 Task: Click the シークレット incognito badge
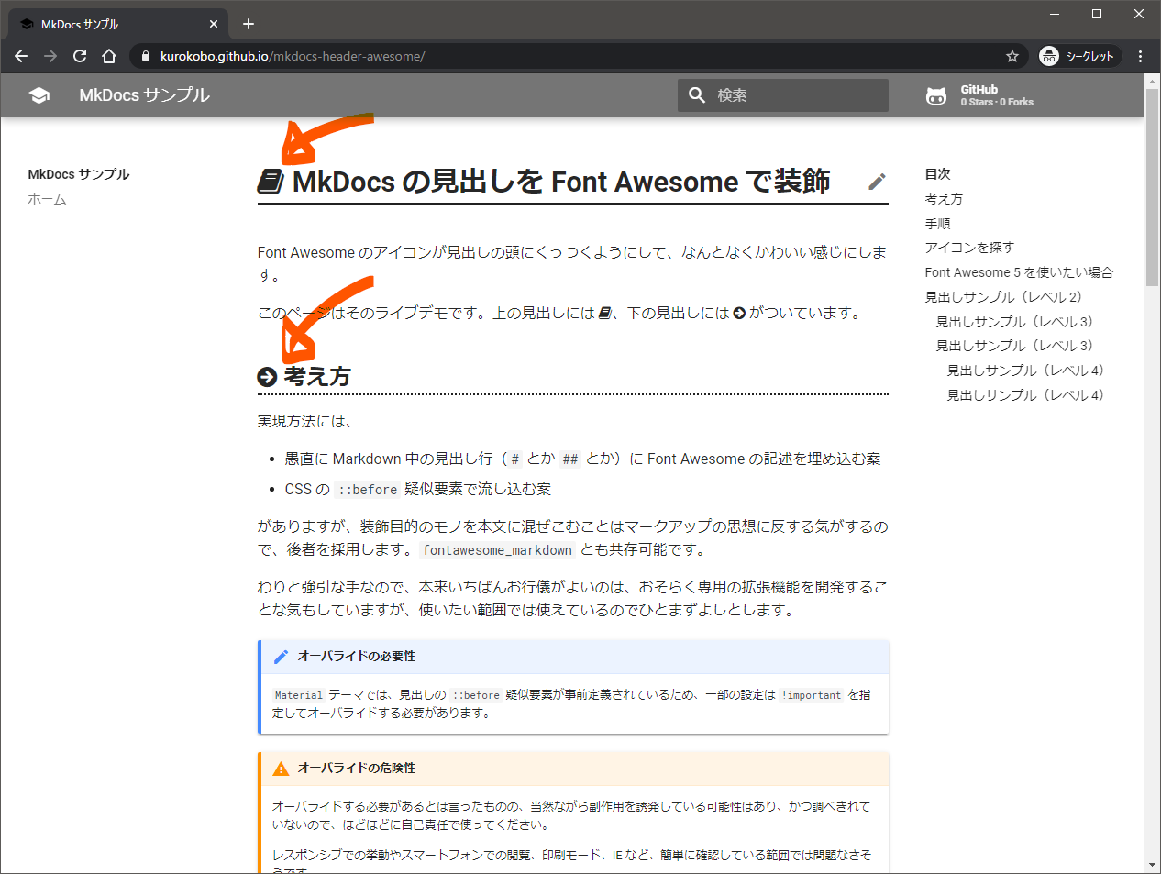[1078, 56]
